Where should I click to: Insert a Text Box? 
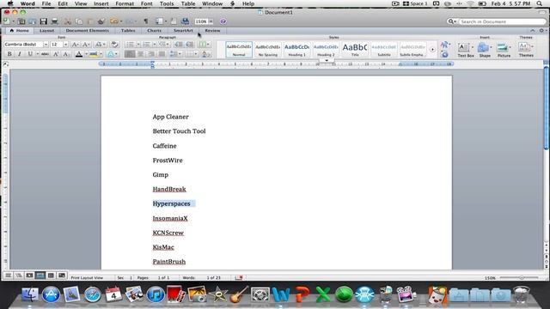(466, 50)
